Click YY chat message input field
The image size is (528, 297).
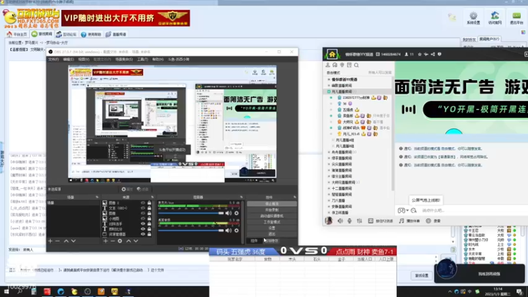tap(473, 211)
